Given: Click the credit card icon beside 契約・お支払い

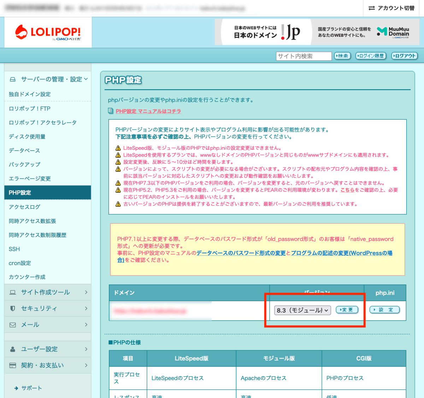Looking at the screenshot, I should [13, 365].
